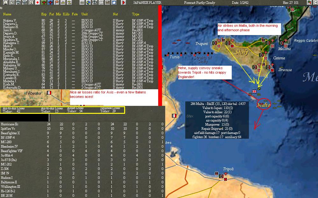The height and width of the screenshot is (198, 318).
Task: Click the flag icon near Sfax
Action: (x=174, y=116)
